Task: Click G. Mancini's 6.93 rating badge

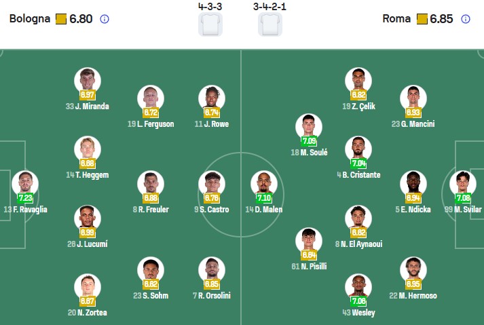Action: pos(413,113)
